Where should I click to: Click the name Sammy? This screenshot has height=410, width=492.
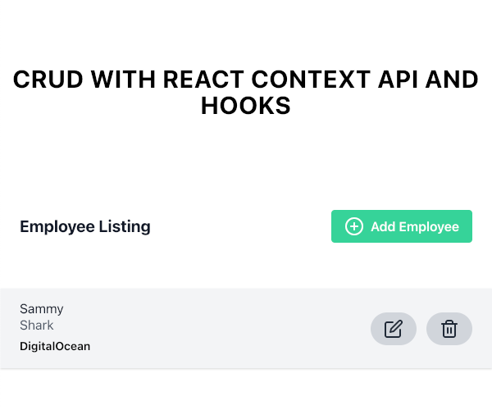tap(42, 309)
